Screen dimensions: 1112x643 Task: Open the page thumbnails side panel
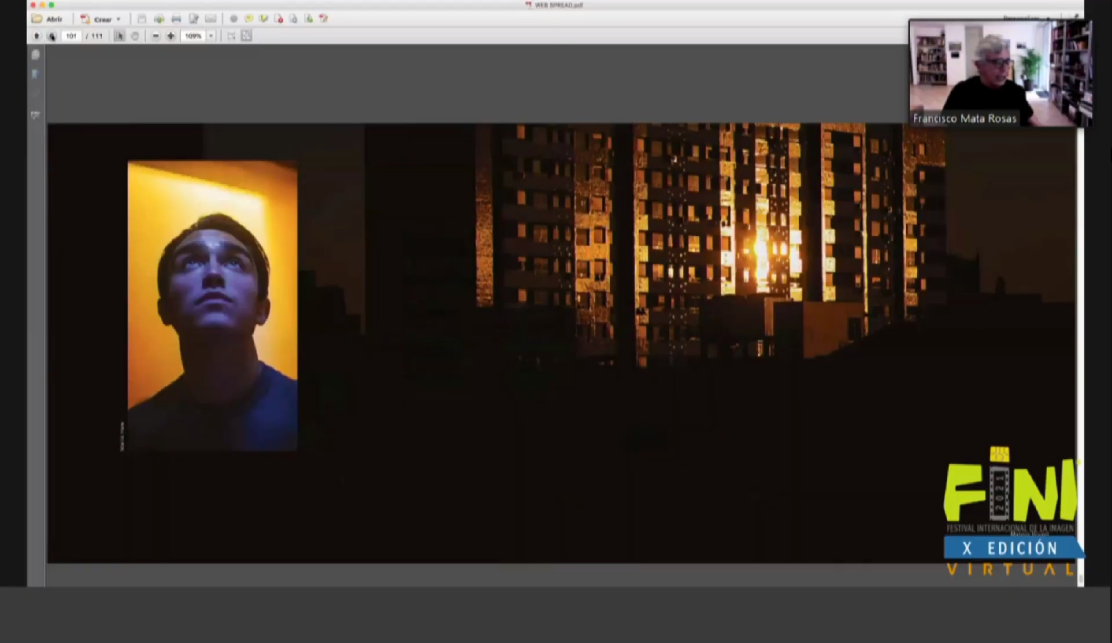(x=36, y=55)
